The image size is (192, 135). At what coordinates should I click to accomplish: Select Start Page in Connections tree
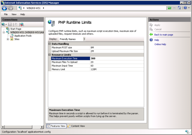pos(16,29)
